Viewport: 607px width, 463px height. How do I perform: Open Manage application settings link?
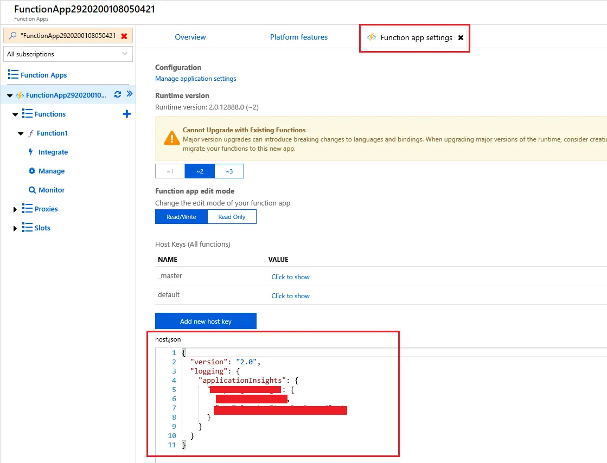(195, 79)
